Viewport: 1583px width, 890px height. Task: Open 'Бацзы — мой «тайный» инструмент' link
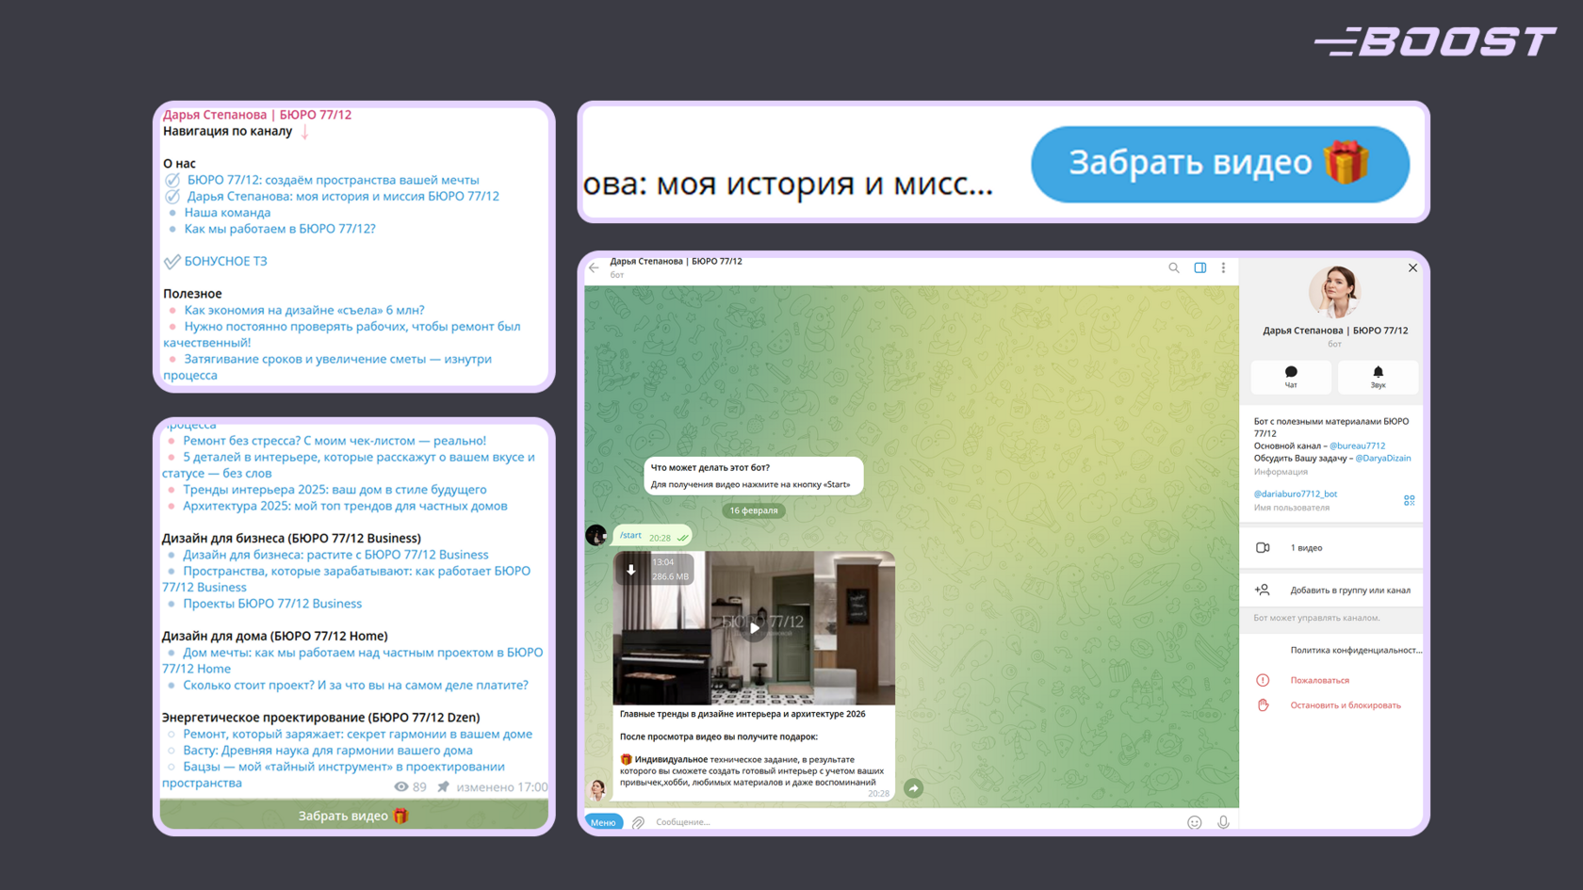(334, 775)
